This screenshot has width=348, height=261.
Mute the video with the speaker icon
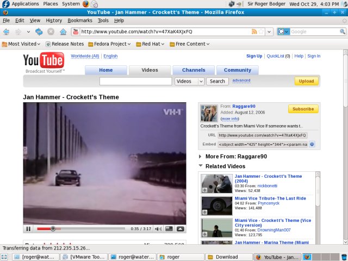(x=158, y=229)
